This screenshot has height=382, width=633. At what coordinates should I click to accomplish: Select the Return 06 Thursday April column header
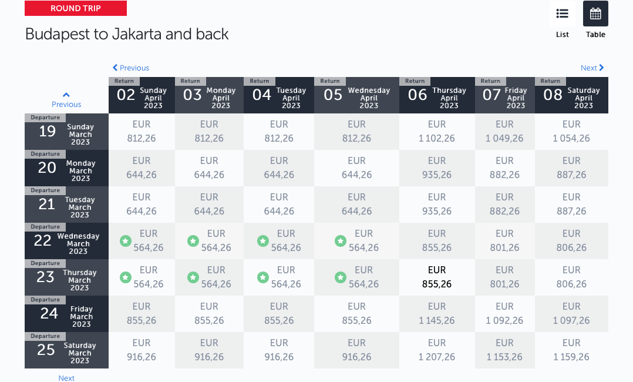pyautogui.click(x=437, y=95)
